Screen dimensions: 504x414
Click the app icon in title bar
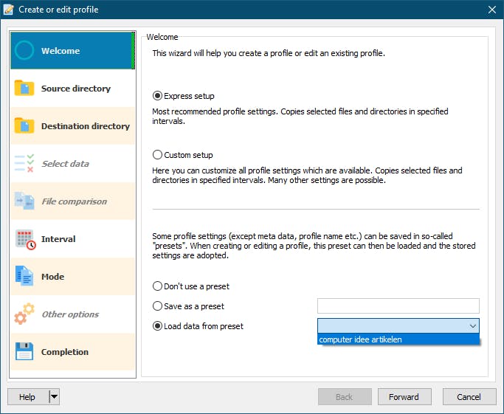pyautogui.click(x=9, y=10)
